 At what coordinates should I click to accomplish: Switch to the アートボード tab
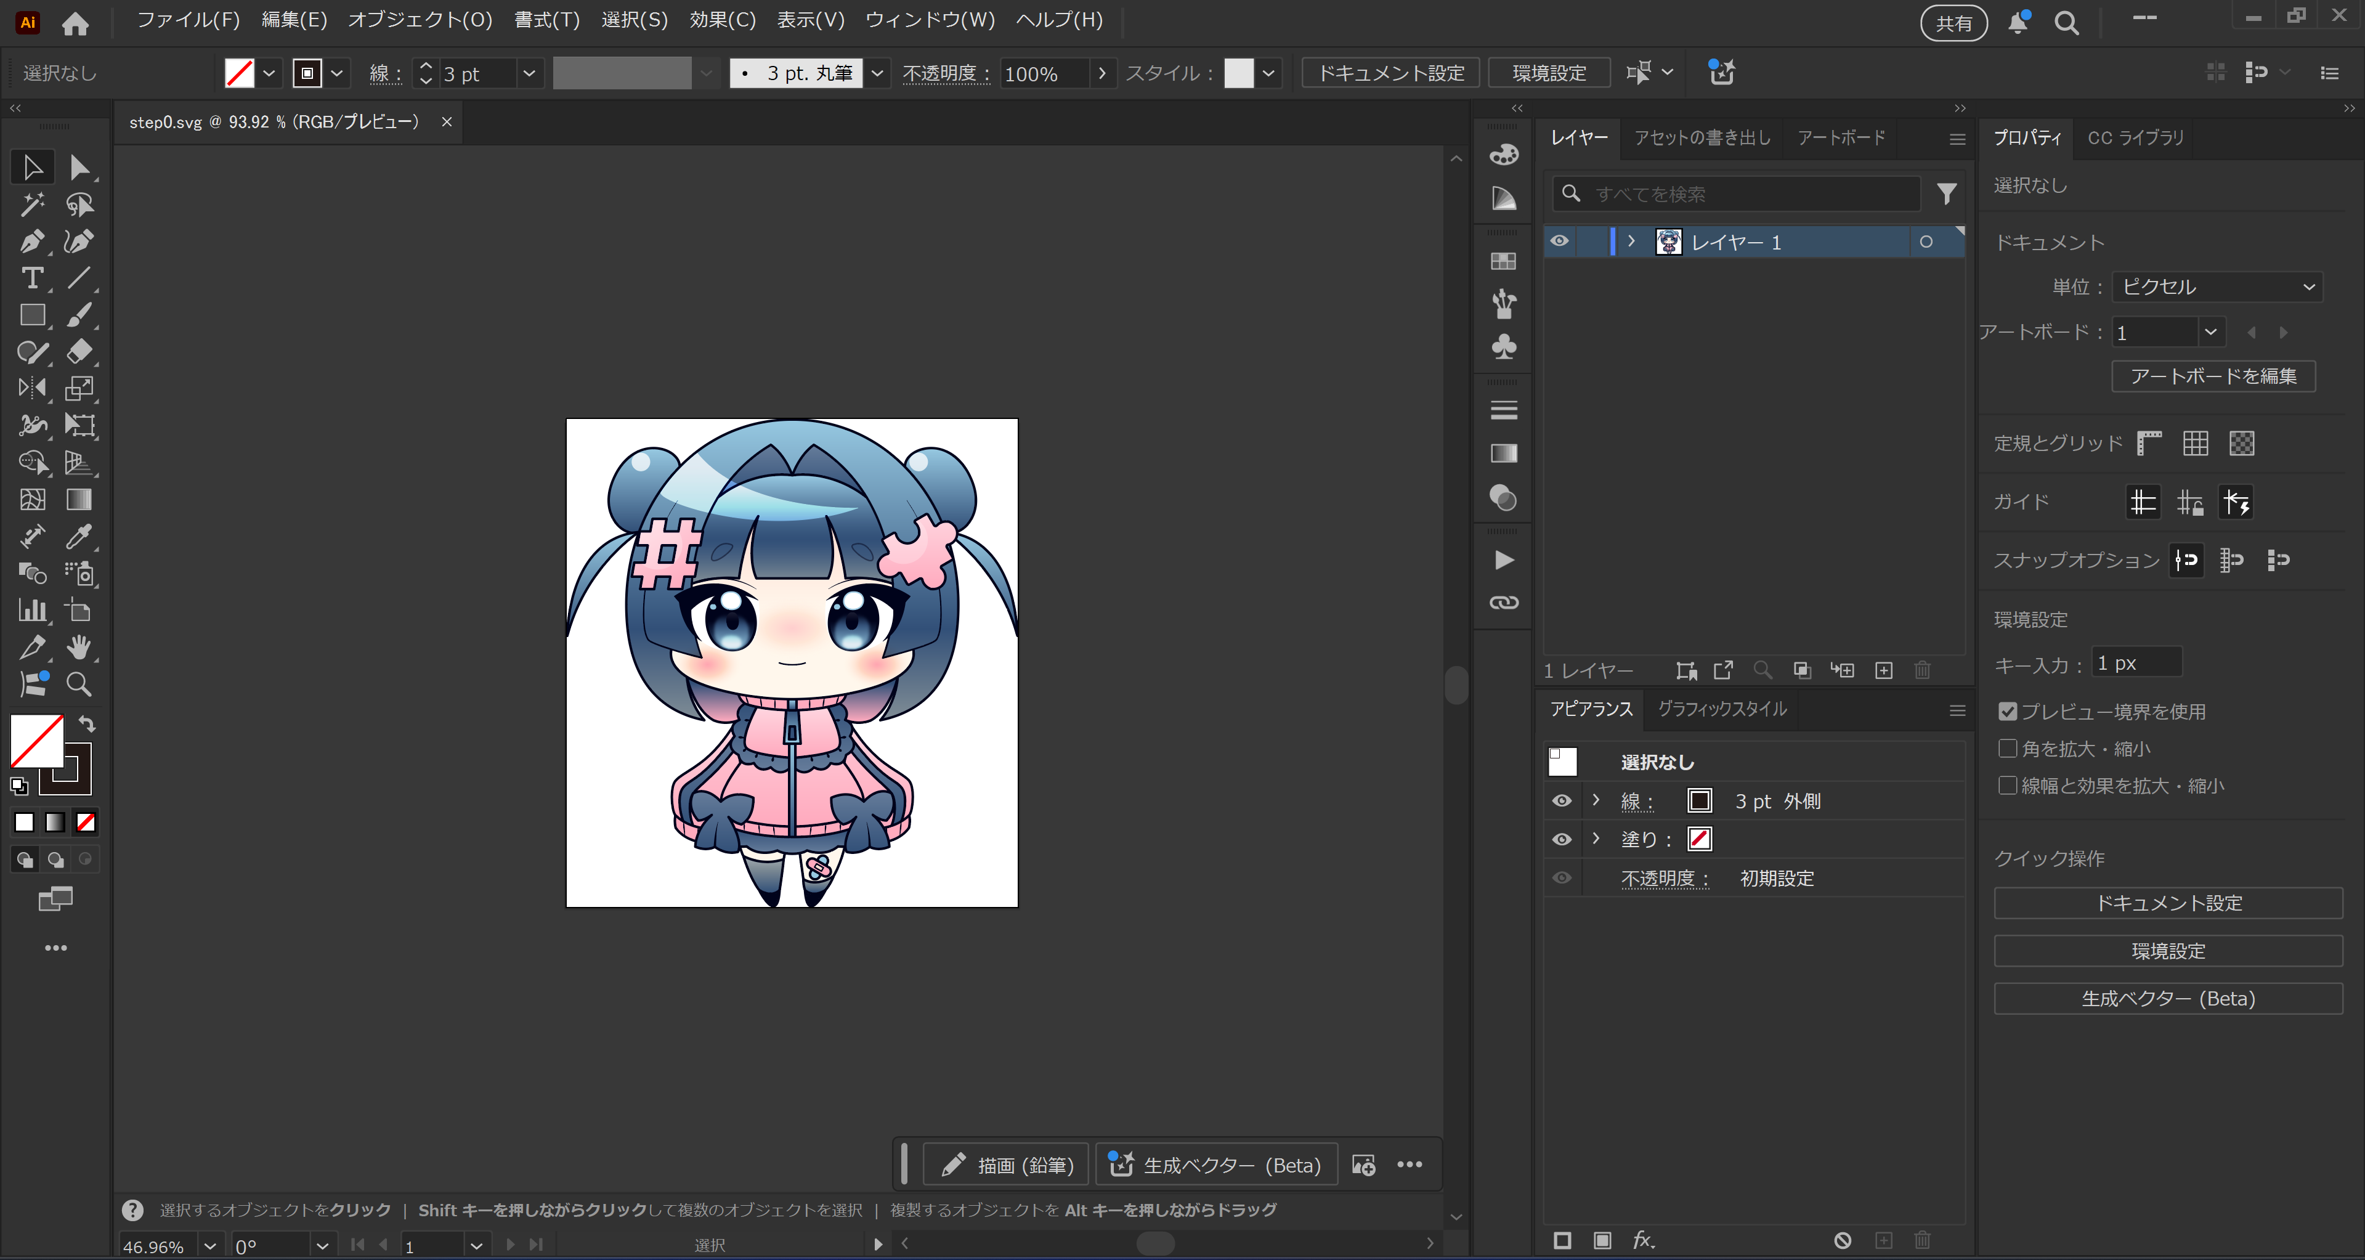tap(1841, 138)
